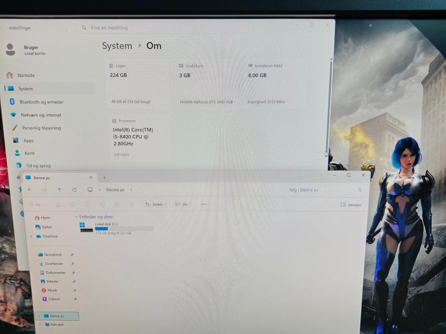Open the Vis view dropdown in Explorer
446x334 pixels.
pos(183,204)
